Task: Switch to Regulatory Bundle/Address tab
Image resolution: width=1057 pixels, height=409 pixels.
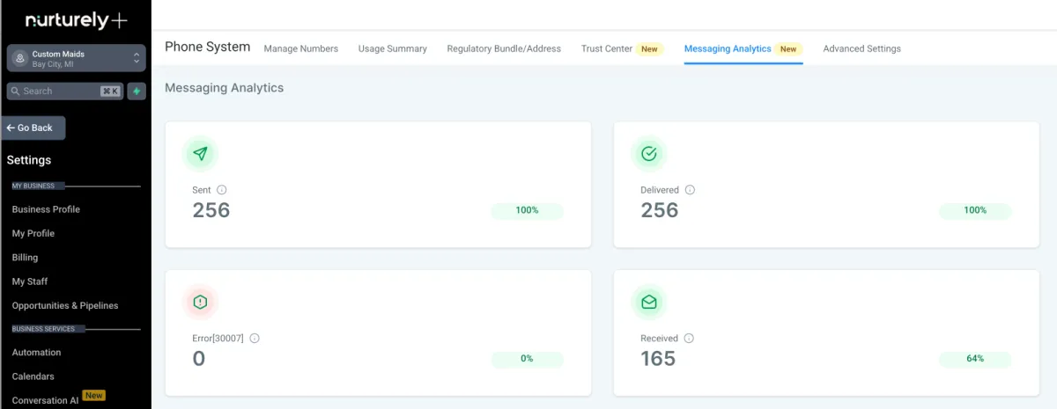Action: (x=504, y=48)
